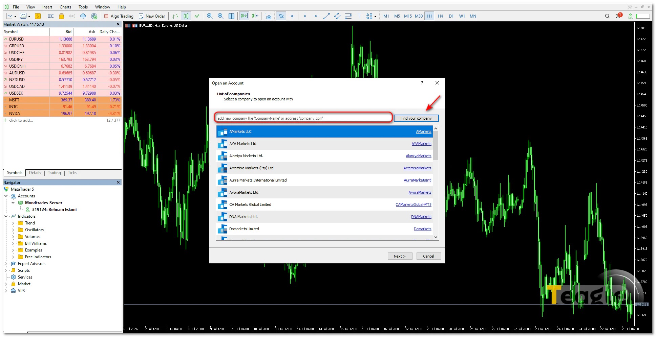Viewport: 656px width, 337px height.
Task: Switch chart timeframe to H4
Action: [440, 16]
